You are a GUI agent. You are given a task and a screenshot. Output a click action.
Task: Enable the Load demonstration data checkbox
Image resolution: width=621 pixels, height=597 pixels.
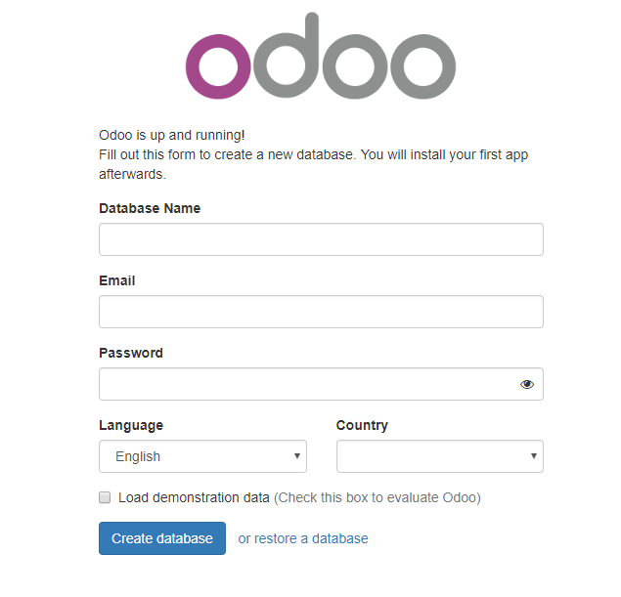tap(105, 497)
